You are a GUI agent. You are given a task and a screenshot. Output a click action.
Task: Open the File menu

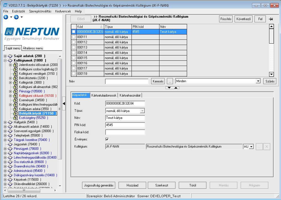point(6,11)
